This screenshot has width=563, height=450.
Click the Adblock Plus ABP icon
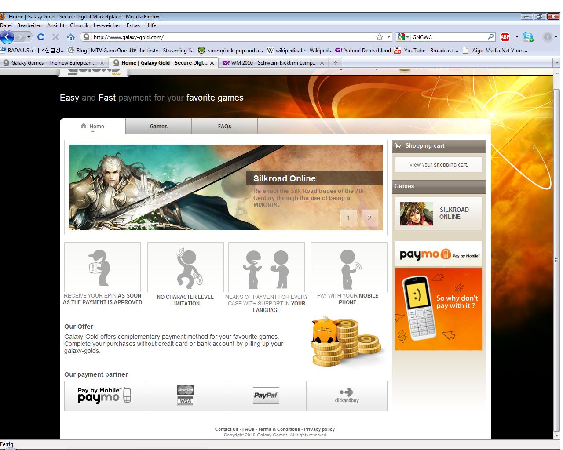[x=505, y=37]
